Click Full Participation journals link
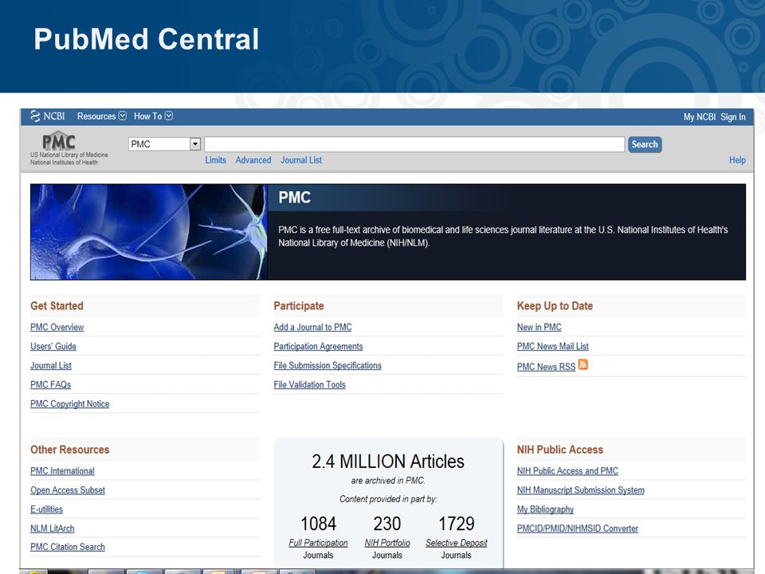 pyautogui.click(x=318, y=543)
